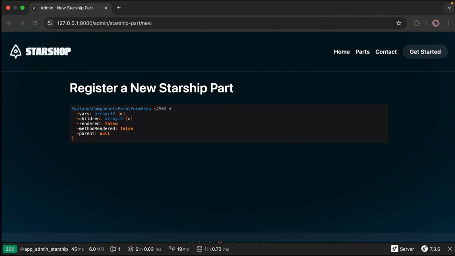The image size is (455, 256).
Task: Bookmark this page with star icon
Action: pyautogui.click(x=399, y=23)
